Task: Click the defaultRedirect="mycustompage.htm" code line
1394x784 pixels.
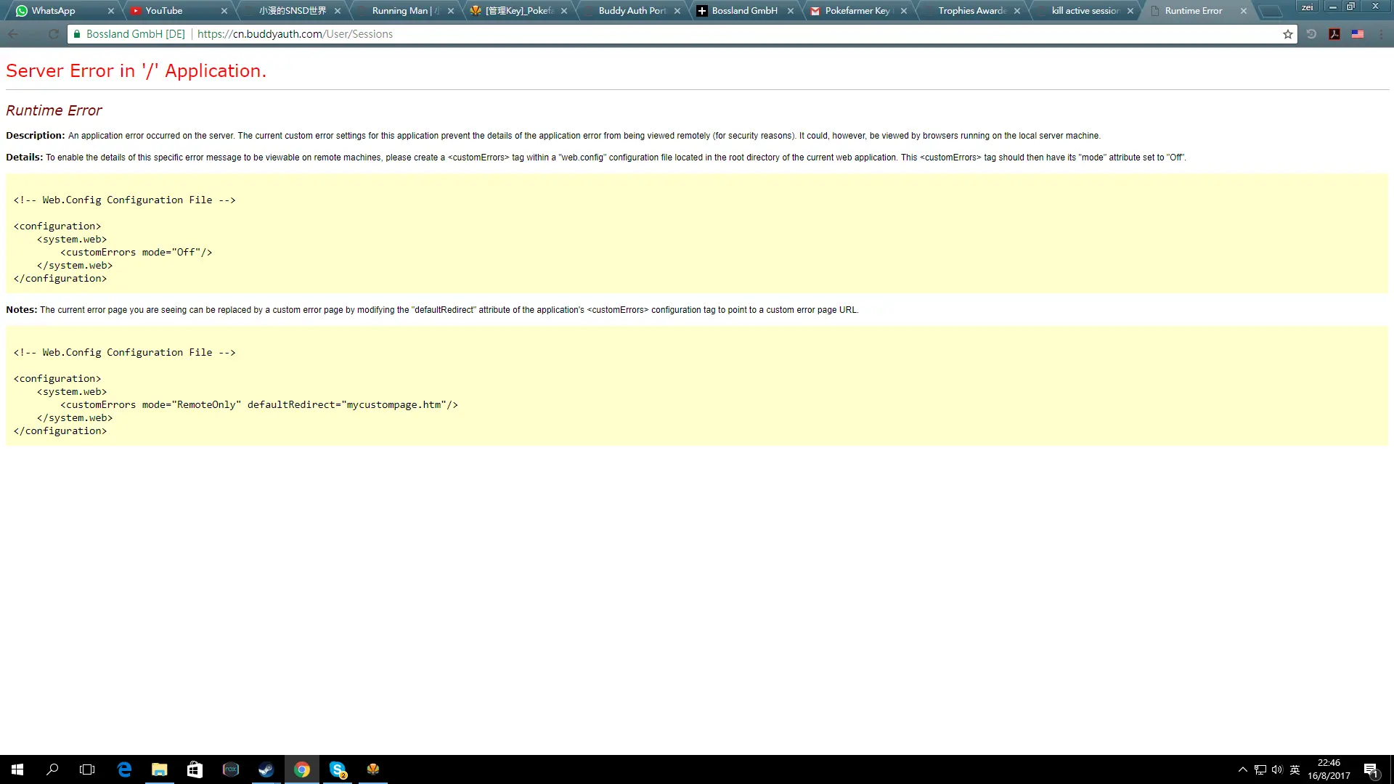Action: tap(259, 405)
